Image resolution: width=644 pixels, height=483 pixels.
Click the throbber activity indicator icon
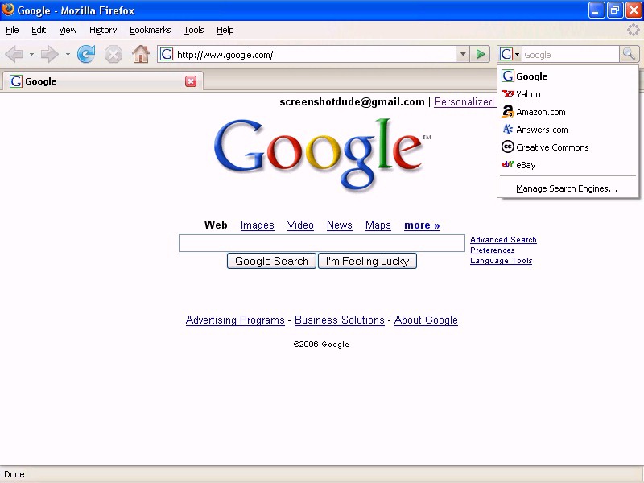(x=634, y=30)
